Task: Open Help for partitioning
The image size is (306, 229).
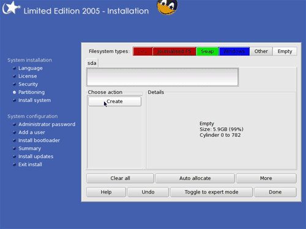Action: (106, 192)
